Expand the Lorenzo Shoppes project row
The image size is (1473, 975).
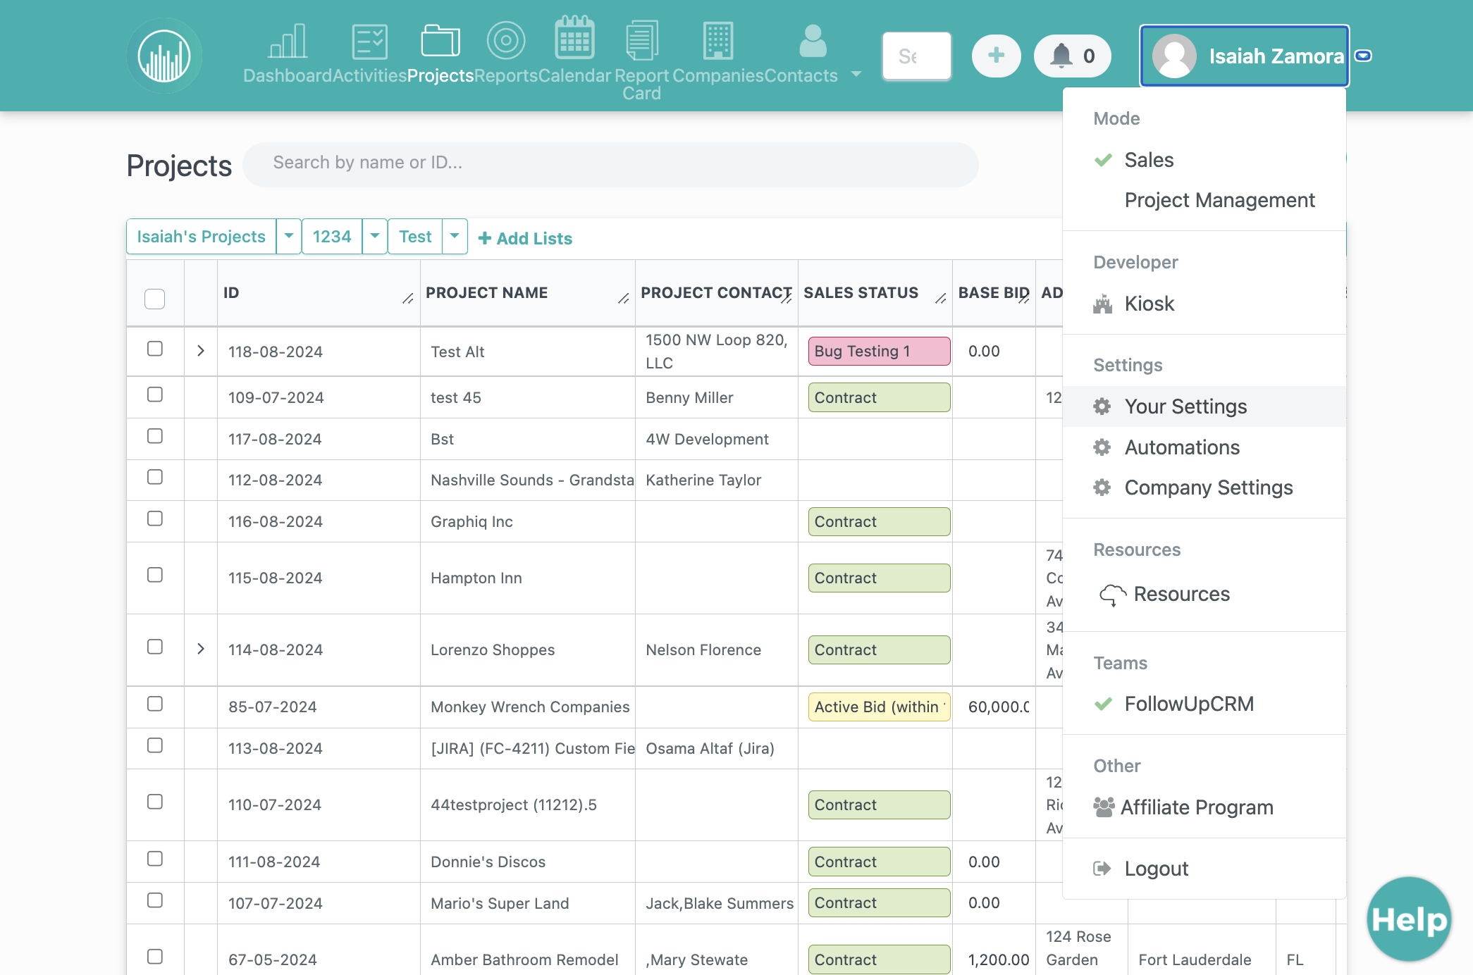[x=201, y=649]
